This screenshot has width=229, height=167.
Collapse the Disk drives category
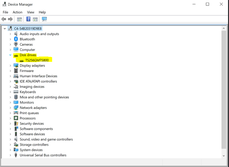coord(10,55)
